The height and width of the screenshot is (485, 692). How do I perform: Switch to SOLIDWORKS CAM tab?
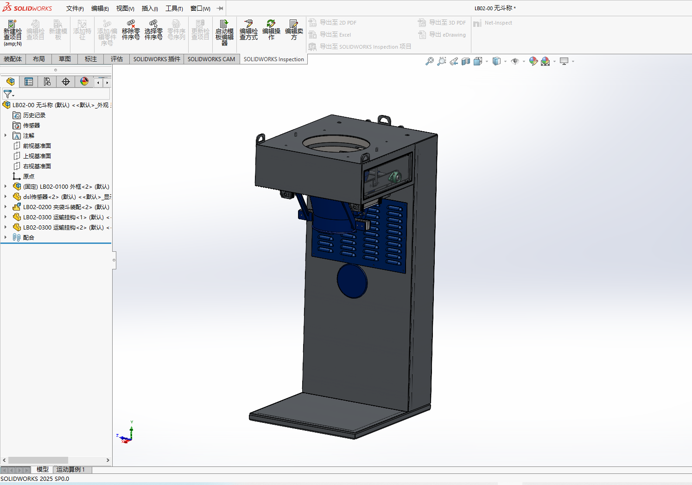[x=211, y=59]
